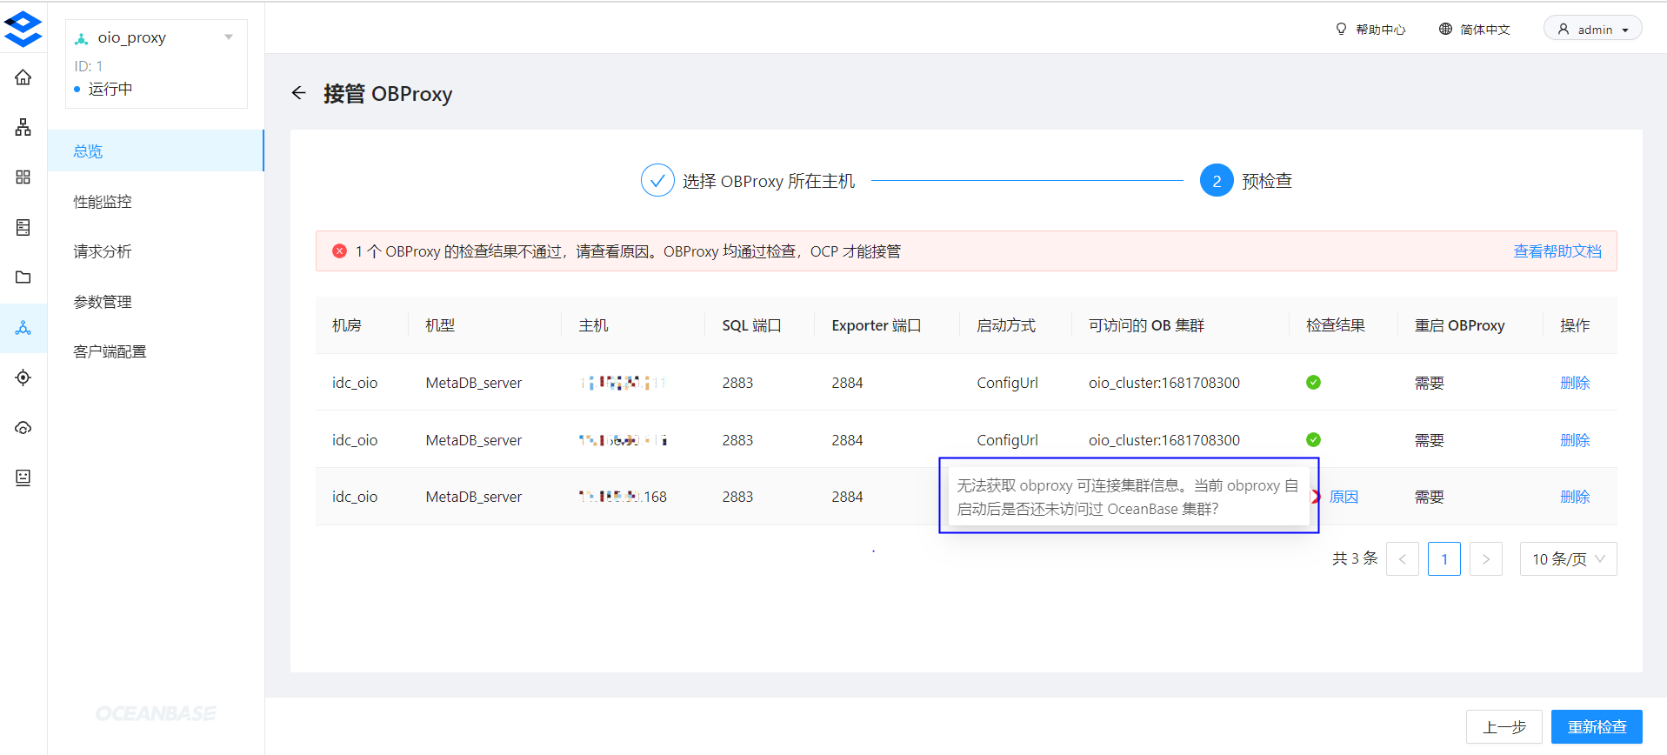Select the highlighted OBProxy sidebar icon

tap(23, 328)
